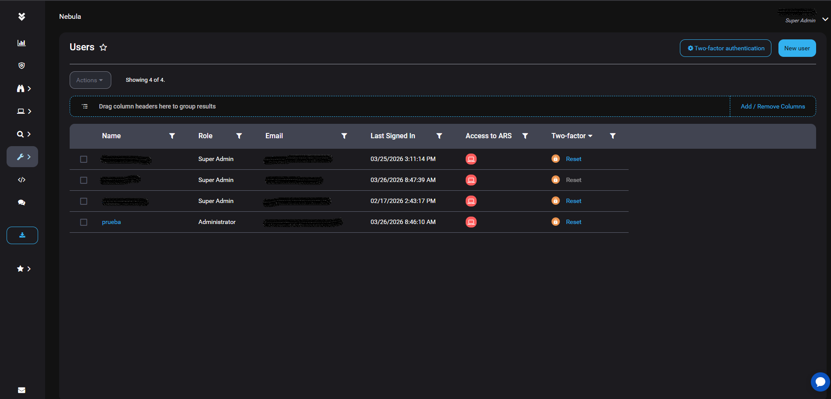Favorite the Users page with star icon
831x399 pixels.
click(103, 47)
